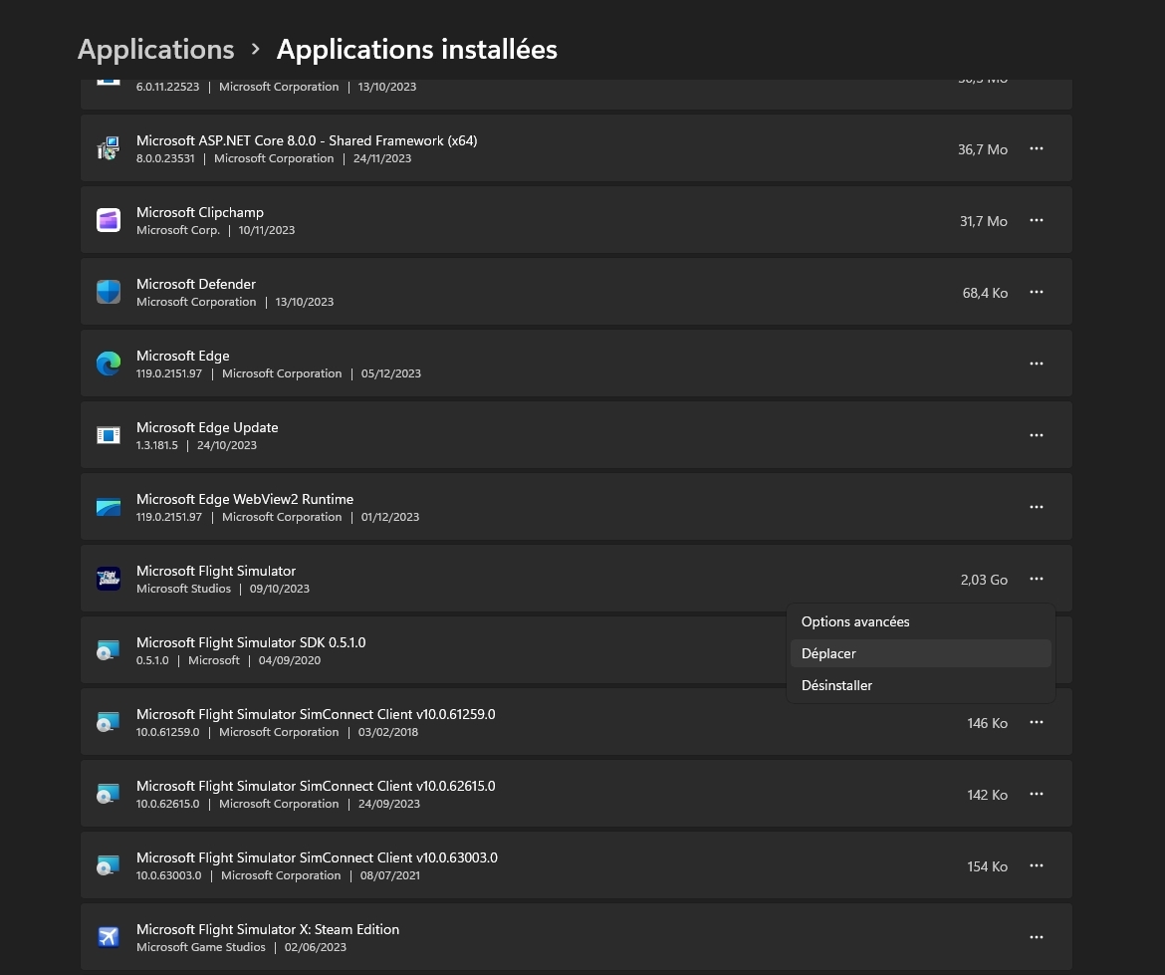Click the Flight Simulator SDK 0.5.1.0 icon

[109, 650]
